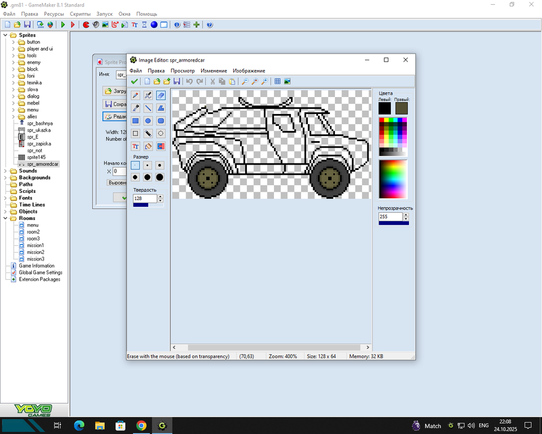The image size is (542, 434).
Task: Expand the enemy sprites folder
Action: point(13,62)
